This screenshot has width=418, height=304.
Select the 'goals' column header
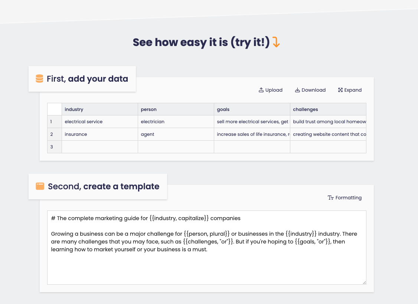223,109
